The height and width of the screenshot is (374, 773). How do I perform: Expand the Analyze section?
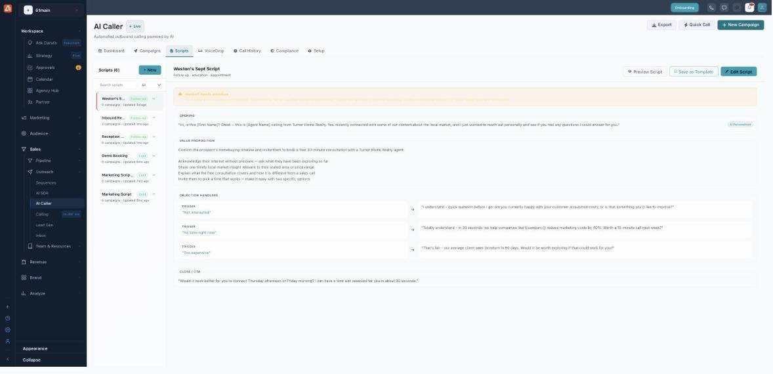pos(51,294)
